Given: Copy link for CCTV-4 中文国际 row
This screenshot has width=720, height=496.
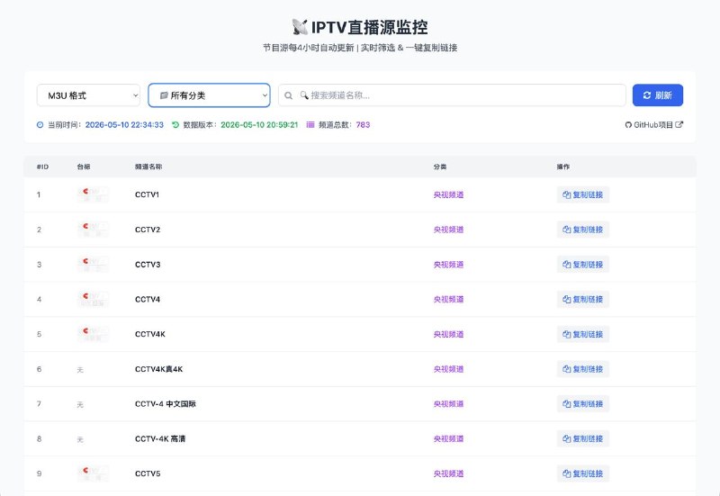Looking at the screenshot, I should [x=582, y=404].
